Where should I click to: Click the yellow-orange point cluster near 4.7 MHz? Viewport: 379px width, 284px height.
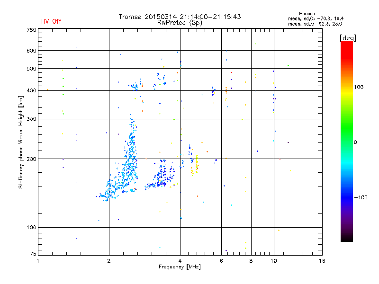[195, 165]
